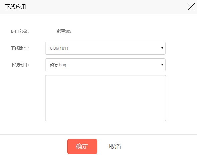Click the 下线版本 label
The height and width of the screenshot is (159, 197).
click(x=20, y=48)
